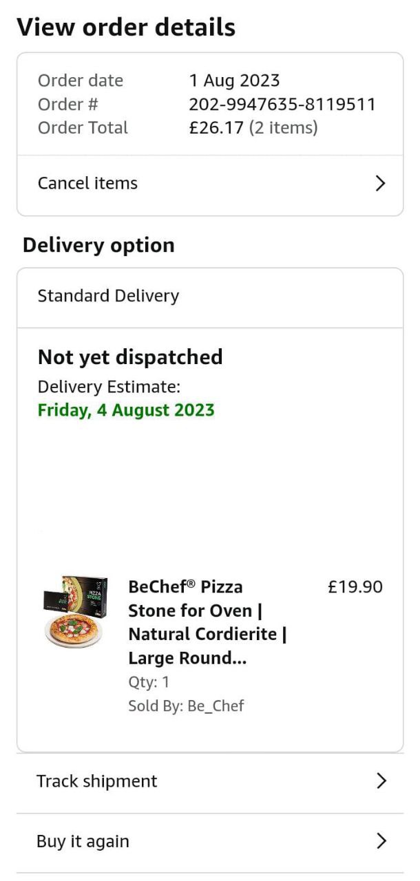Select the Track shipment text
Image resolution: width=420 pixels, height=881 pixels.
(96, 781)
